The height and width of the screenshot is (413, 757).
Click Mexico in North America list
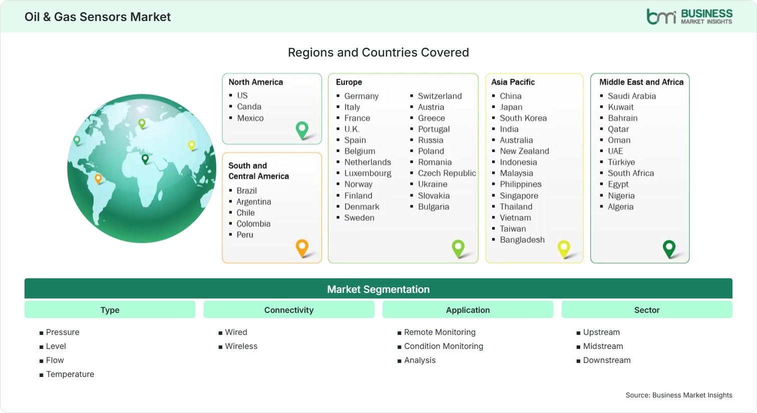[250, 118]
